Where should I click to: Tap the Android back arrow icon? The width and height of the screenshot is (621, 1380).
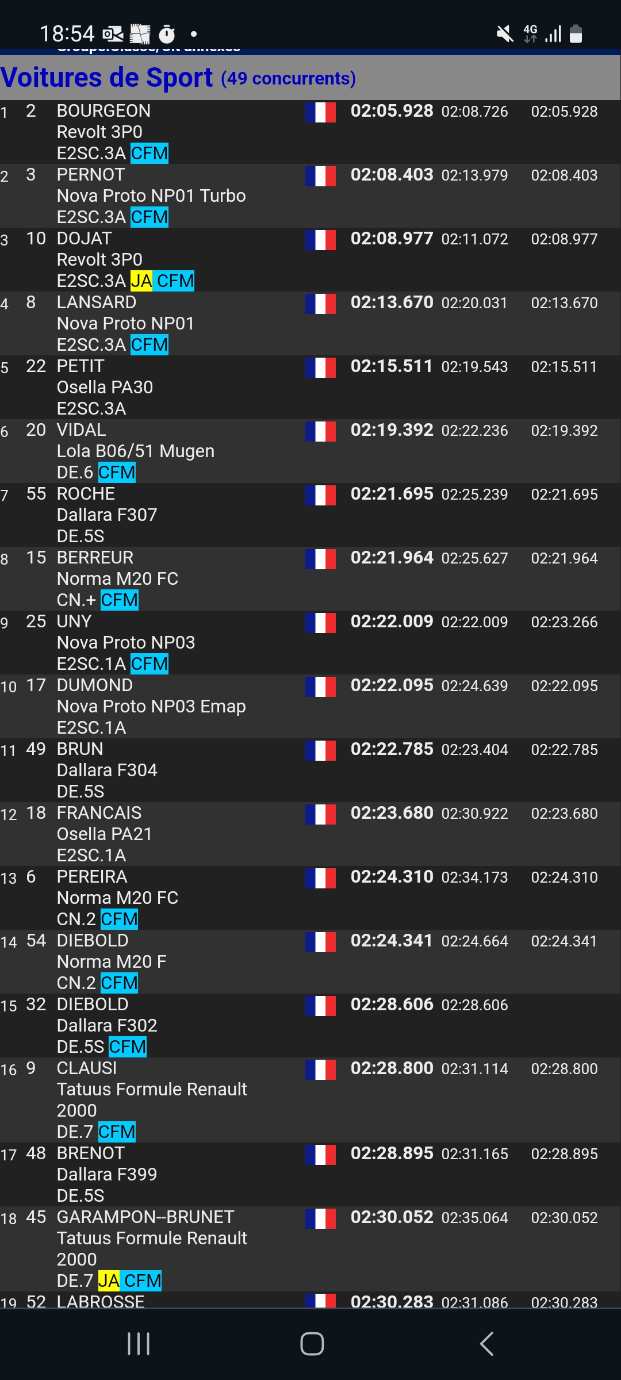(486, 1344)
